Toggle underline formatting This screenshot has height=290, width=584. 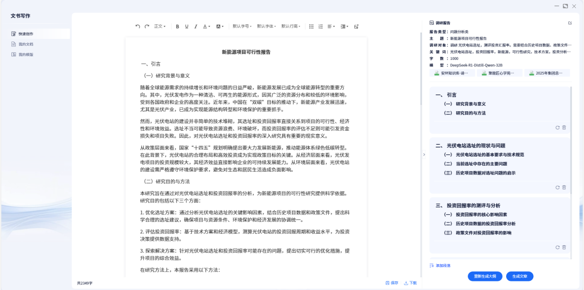click(187, 26)
